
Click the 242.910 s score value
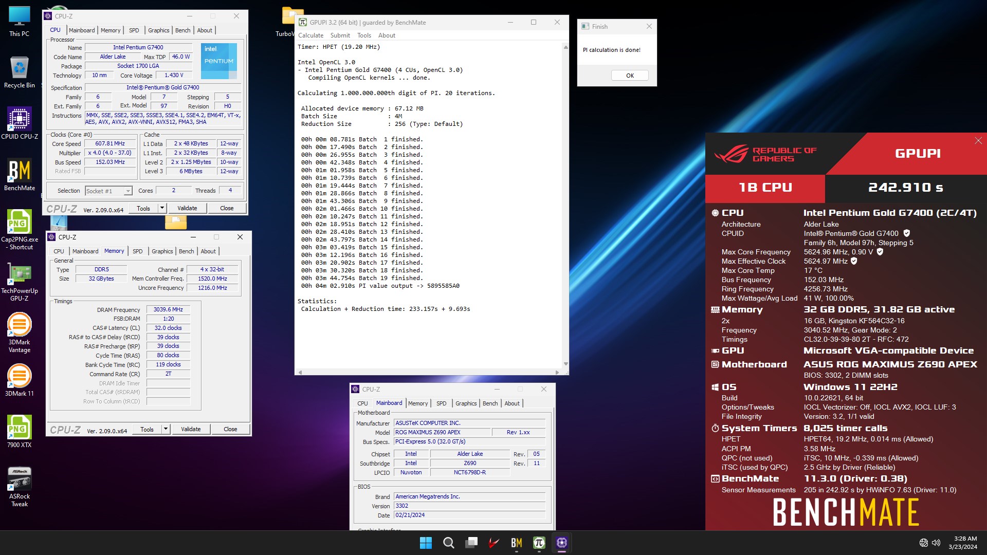click(x=906, y=188)
